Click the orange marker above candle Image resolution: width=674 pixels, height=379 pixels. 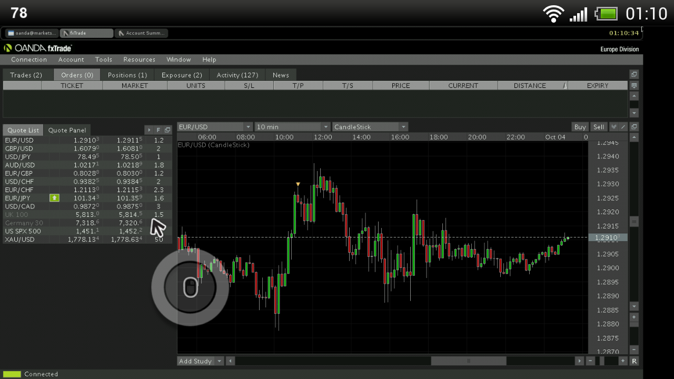pos(298,184)
